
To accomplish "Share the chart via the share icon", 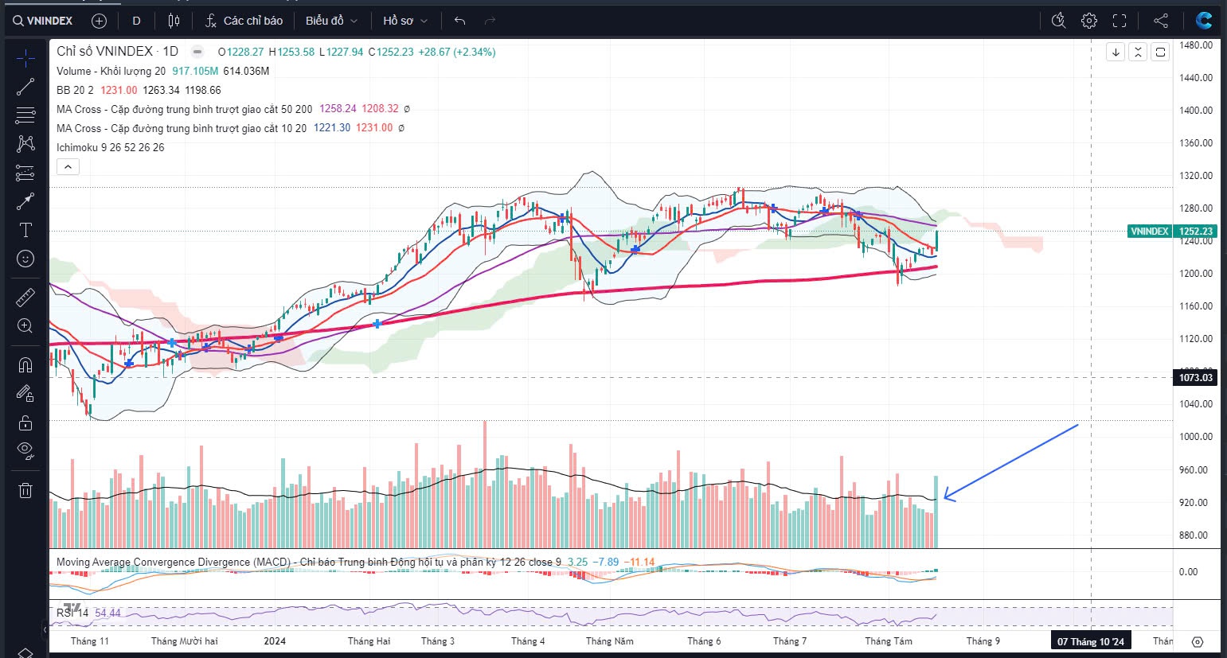I will tap(1161, 21).
